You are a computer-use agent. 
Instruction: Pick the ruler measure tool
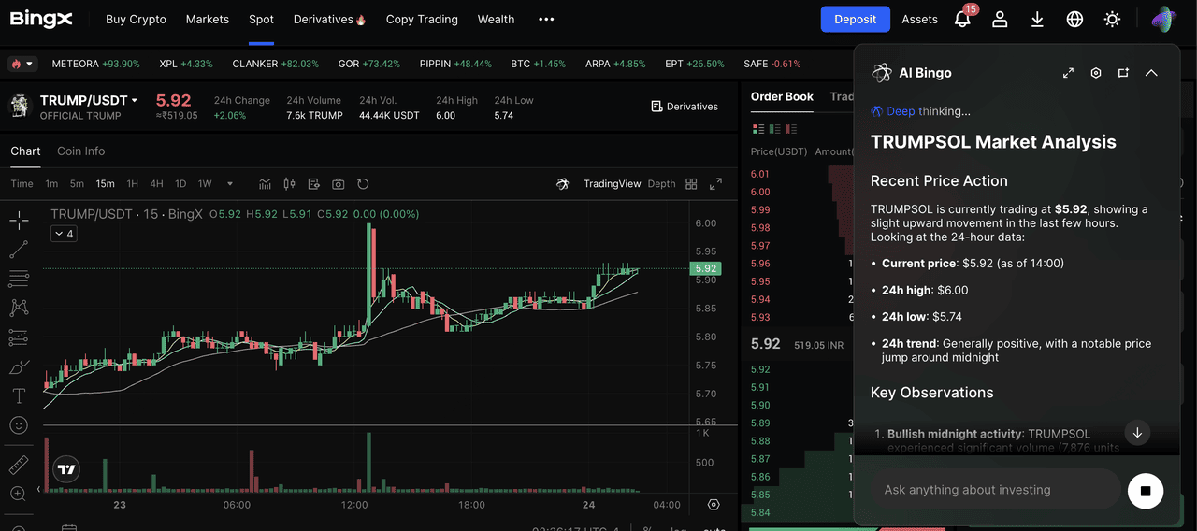(19, 465)
